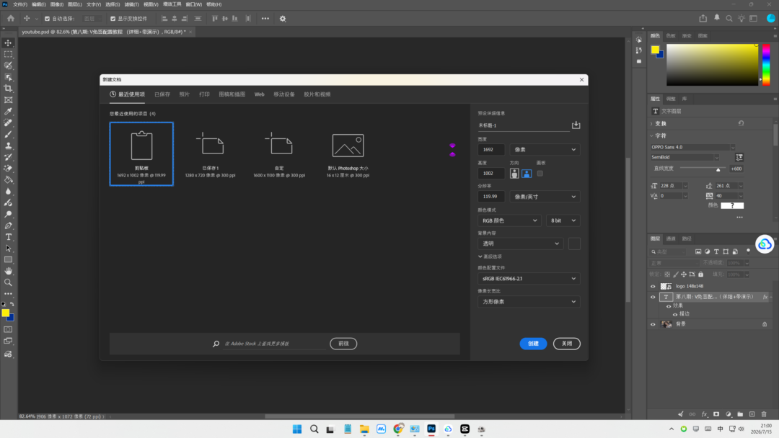Click the hue slider in Color panel
This screenshot has width=779, height=438.
pyautogui.click(x=766, y=65)
